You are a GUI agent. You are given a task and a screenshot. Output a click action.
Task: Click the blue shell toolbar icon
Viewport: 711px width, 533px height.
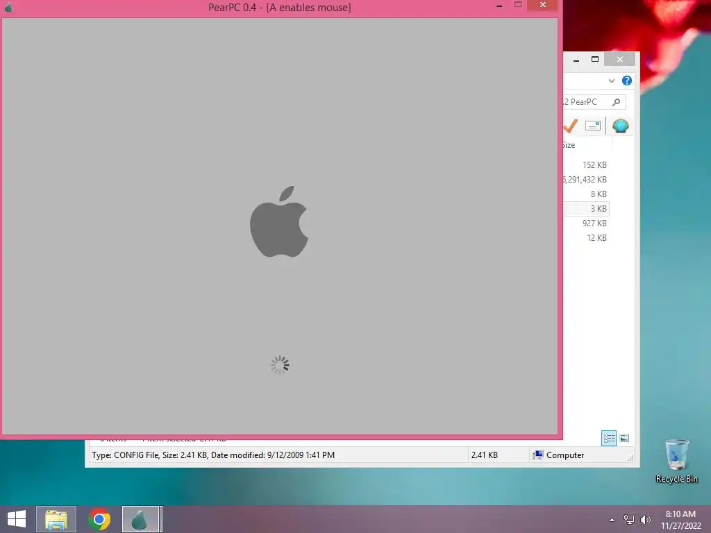(620, 126)
